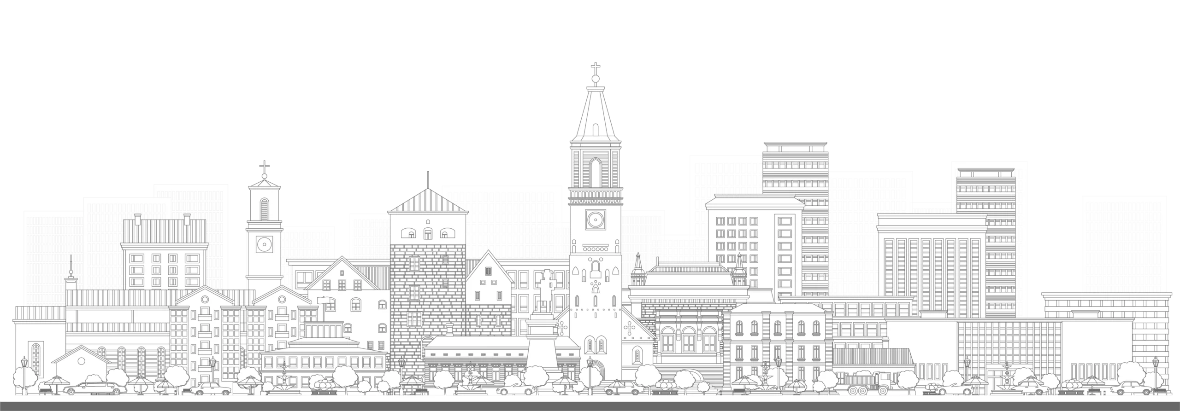1180x411 pixels.
Task: Select the clock face on the left church tower
Action: tap(264, 244)
